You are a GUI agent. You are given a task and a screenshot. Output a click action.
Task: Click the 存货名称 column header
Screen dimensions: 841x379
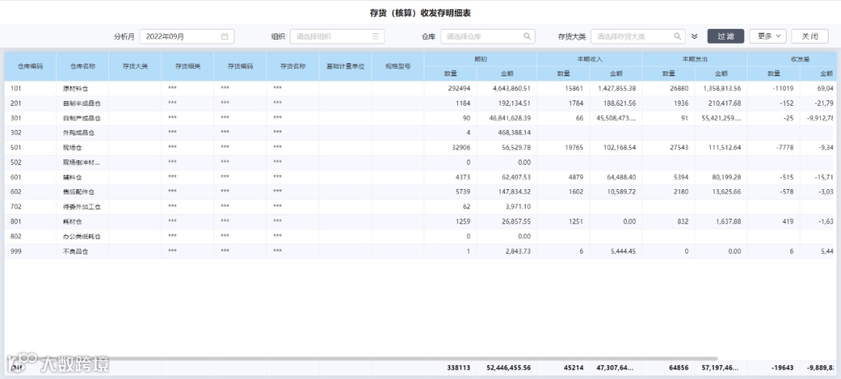tap(293, 66)
